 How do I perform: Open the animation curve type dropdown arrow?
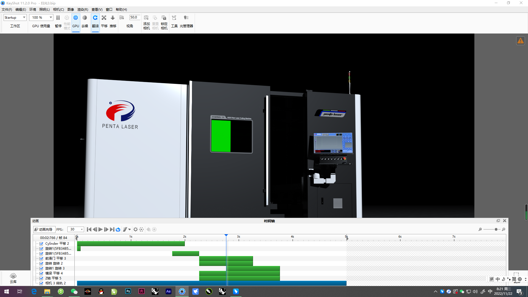click(129, 229)
